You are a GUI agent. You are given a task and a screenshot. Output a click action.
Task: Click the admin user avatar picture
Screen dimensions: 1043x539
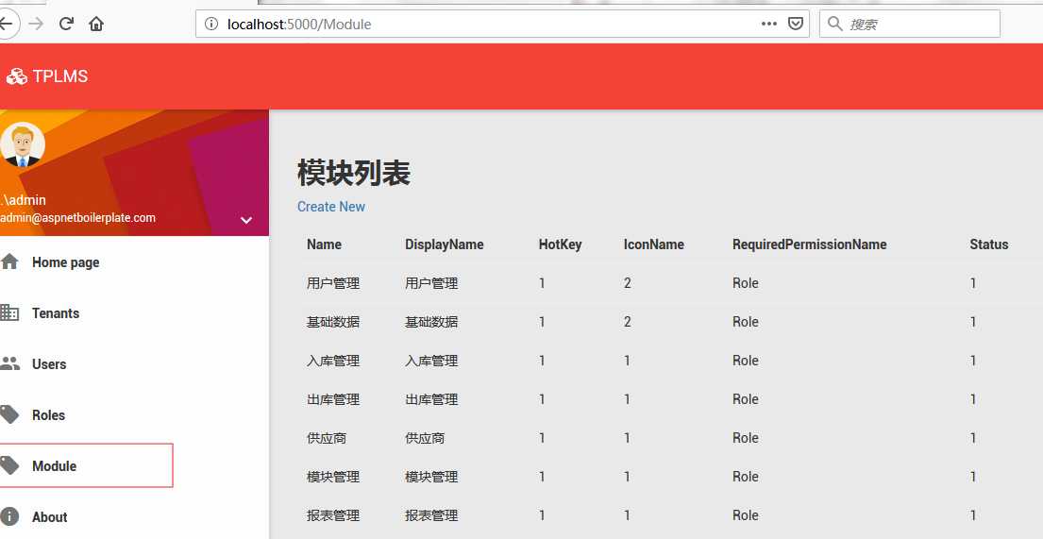click(22, 144)
